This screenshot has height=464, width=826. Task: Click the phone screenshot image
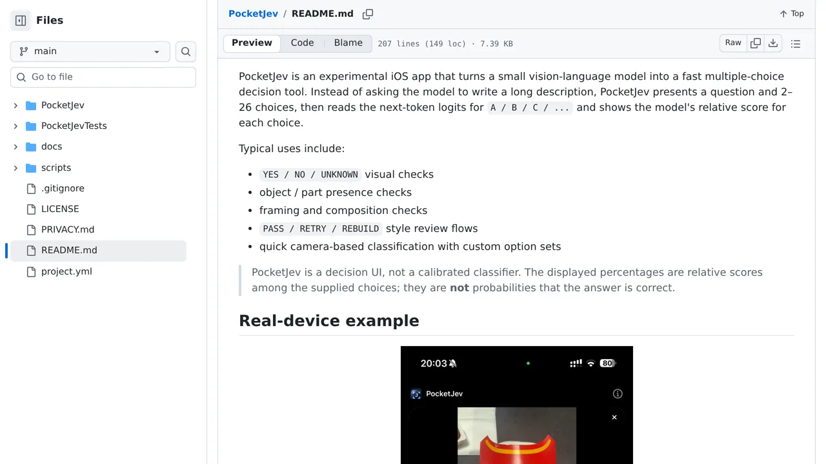point(517,405)
